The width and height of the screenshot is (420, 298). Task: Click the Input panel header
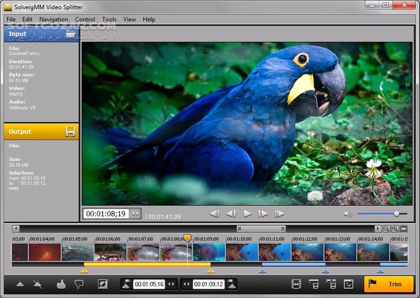41,34
